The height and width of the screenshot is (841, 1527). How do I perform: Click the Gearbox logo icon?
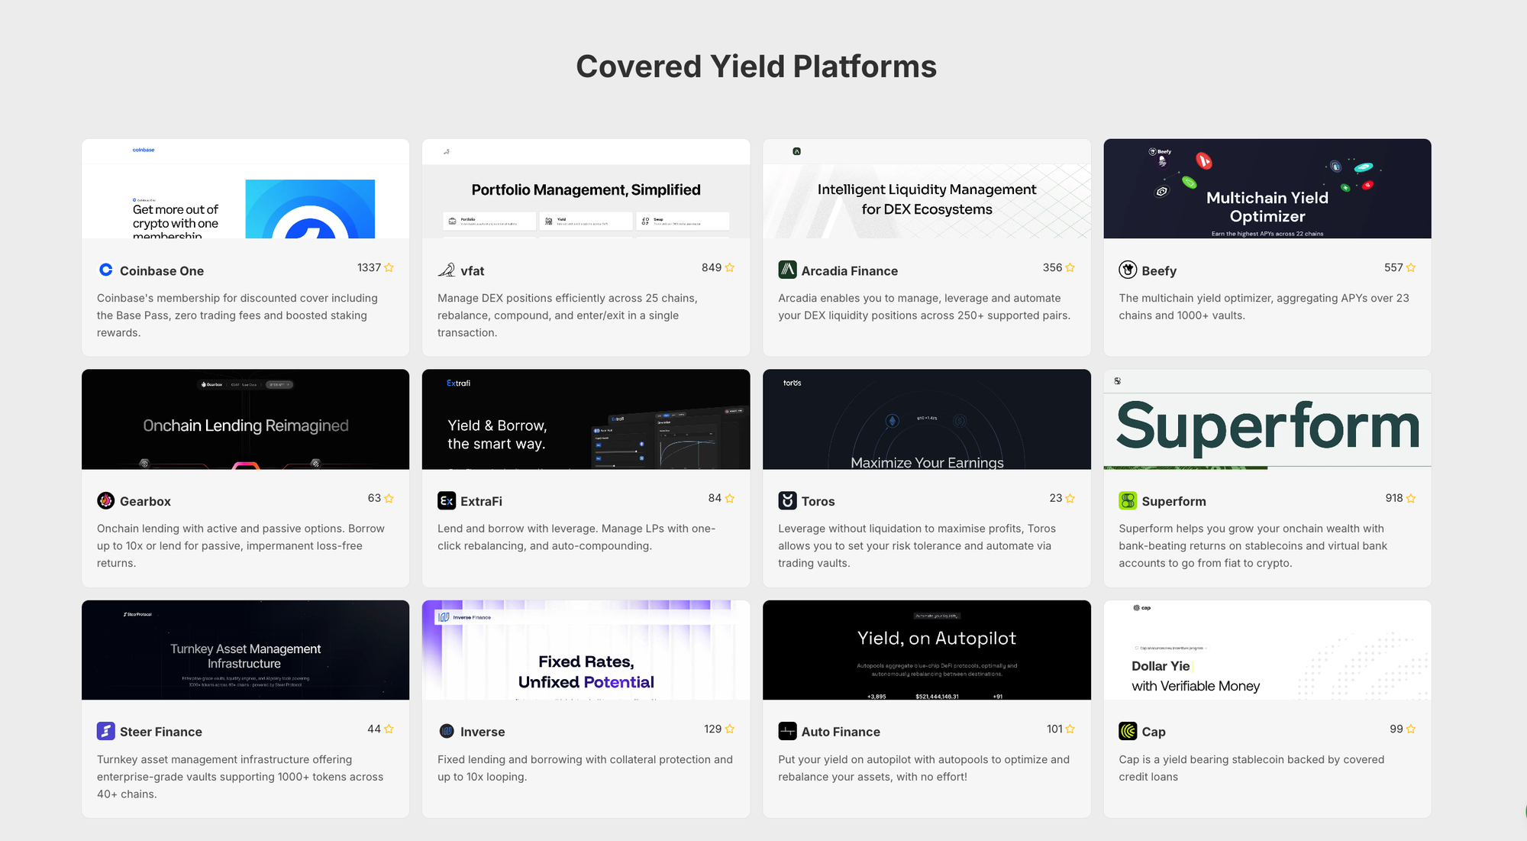(105, 500)
